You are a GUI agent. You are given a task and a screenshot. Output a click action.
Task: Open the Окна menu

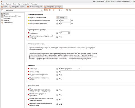(14, 4)
